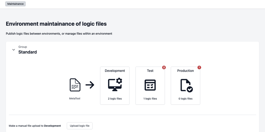Click the red badge 1 on Production
Viewport: 265px width, 132px height.
(x=199, y=67)
